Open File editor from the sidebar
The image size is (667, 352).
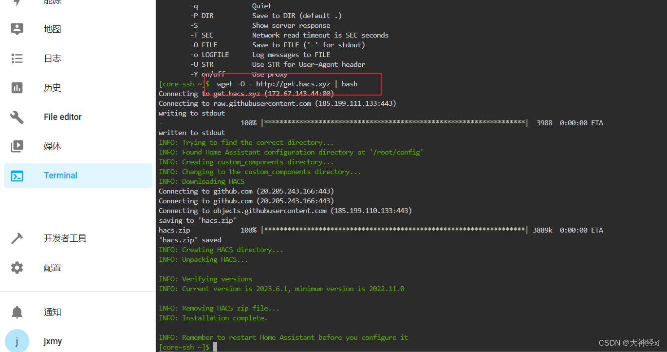pos(63,117)
